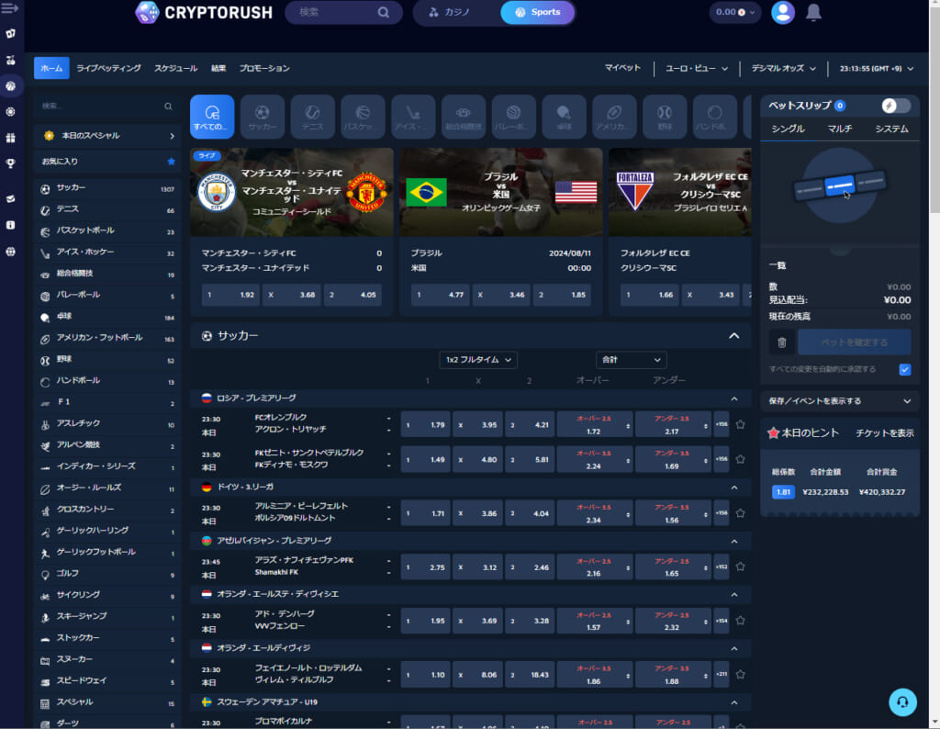The height and width of the screenshot is (729, 940).
Task: Click the notification bell icon
Action: pyautogui.click(x=813, y=12)
